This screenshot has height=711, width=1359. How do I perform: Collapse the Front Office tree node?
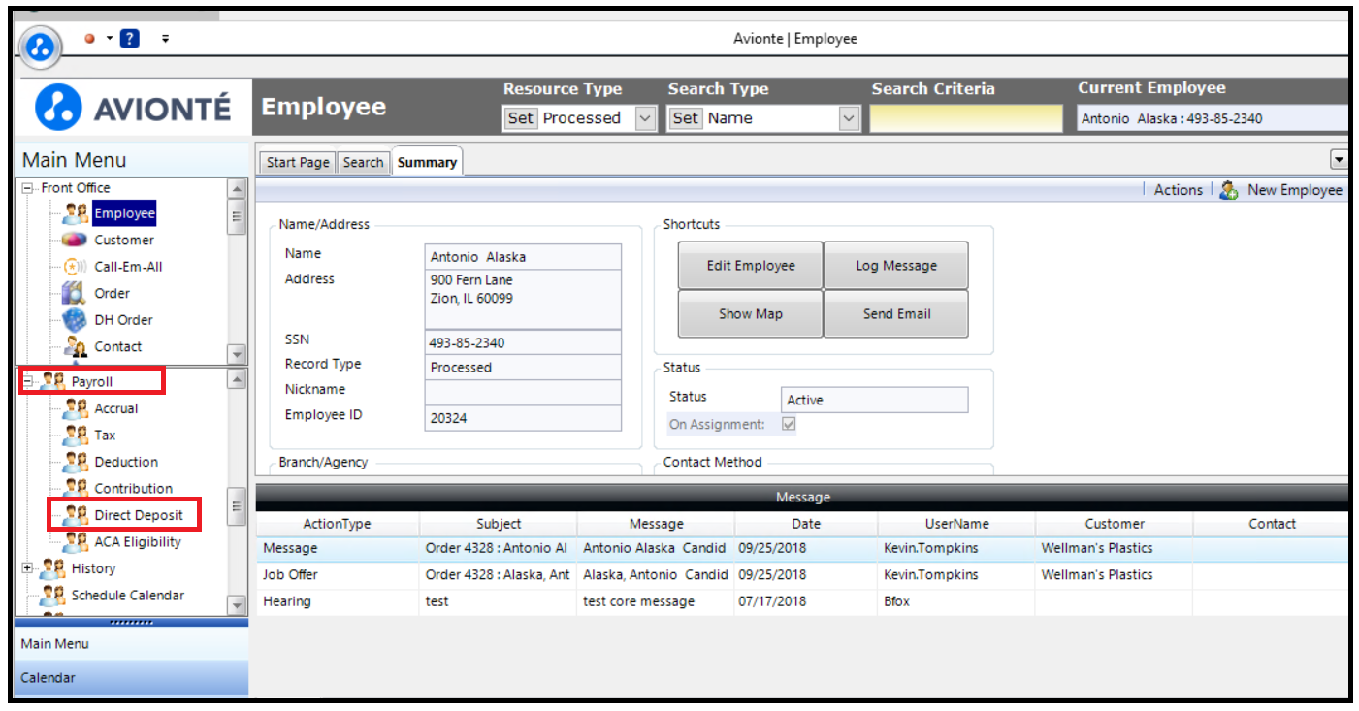tap(27, 188)
